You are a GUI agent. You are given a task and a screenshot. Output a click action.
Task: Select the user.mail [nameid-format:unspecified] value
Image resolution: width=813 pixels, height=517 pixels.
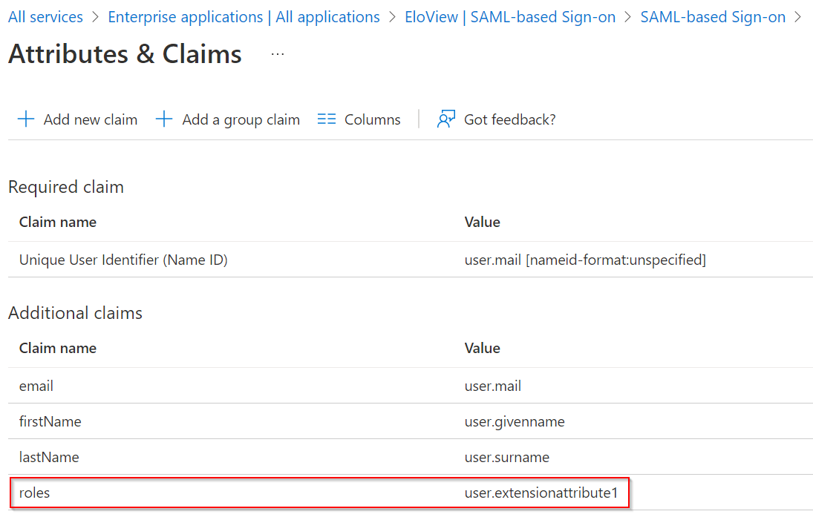click(585, 260)
